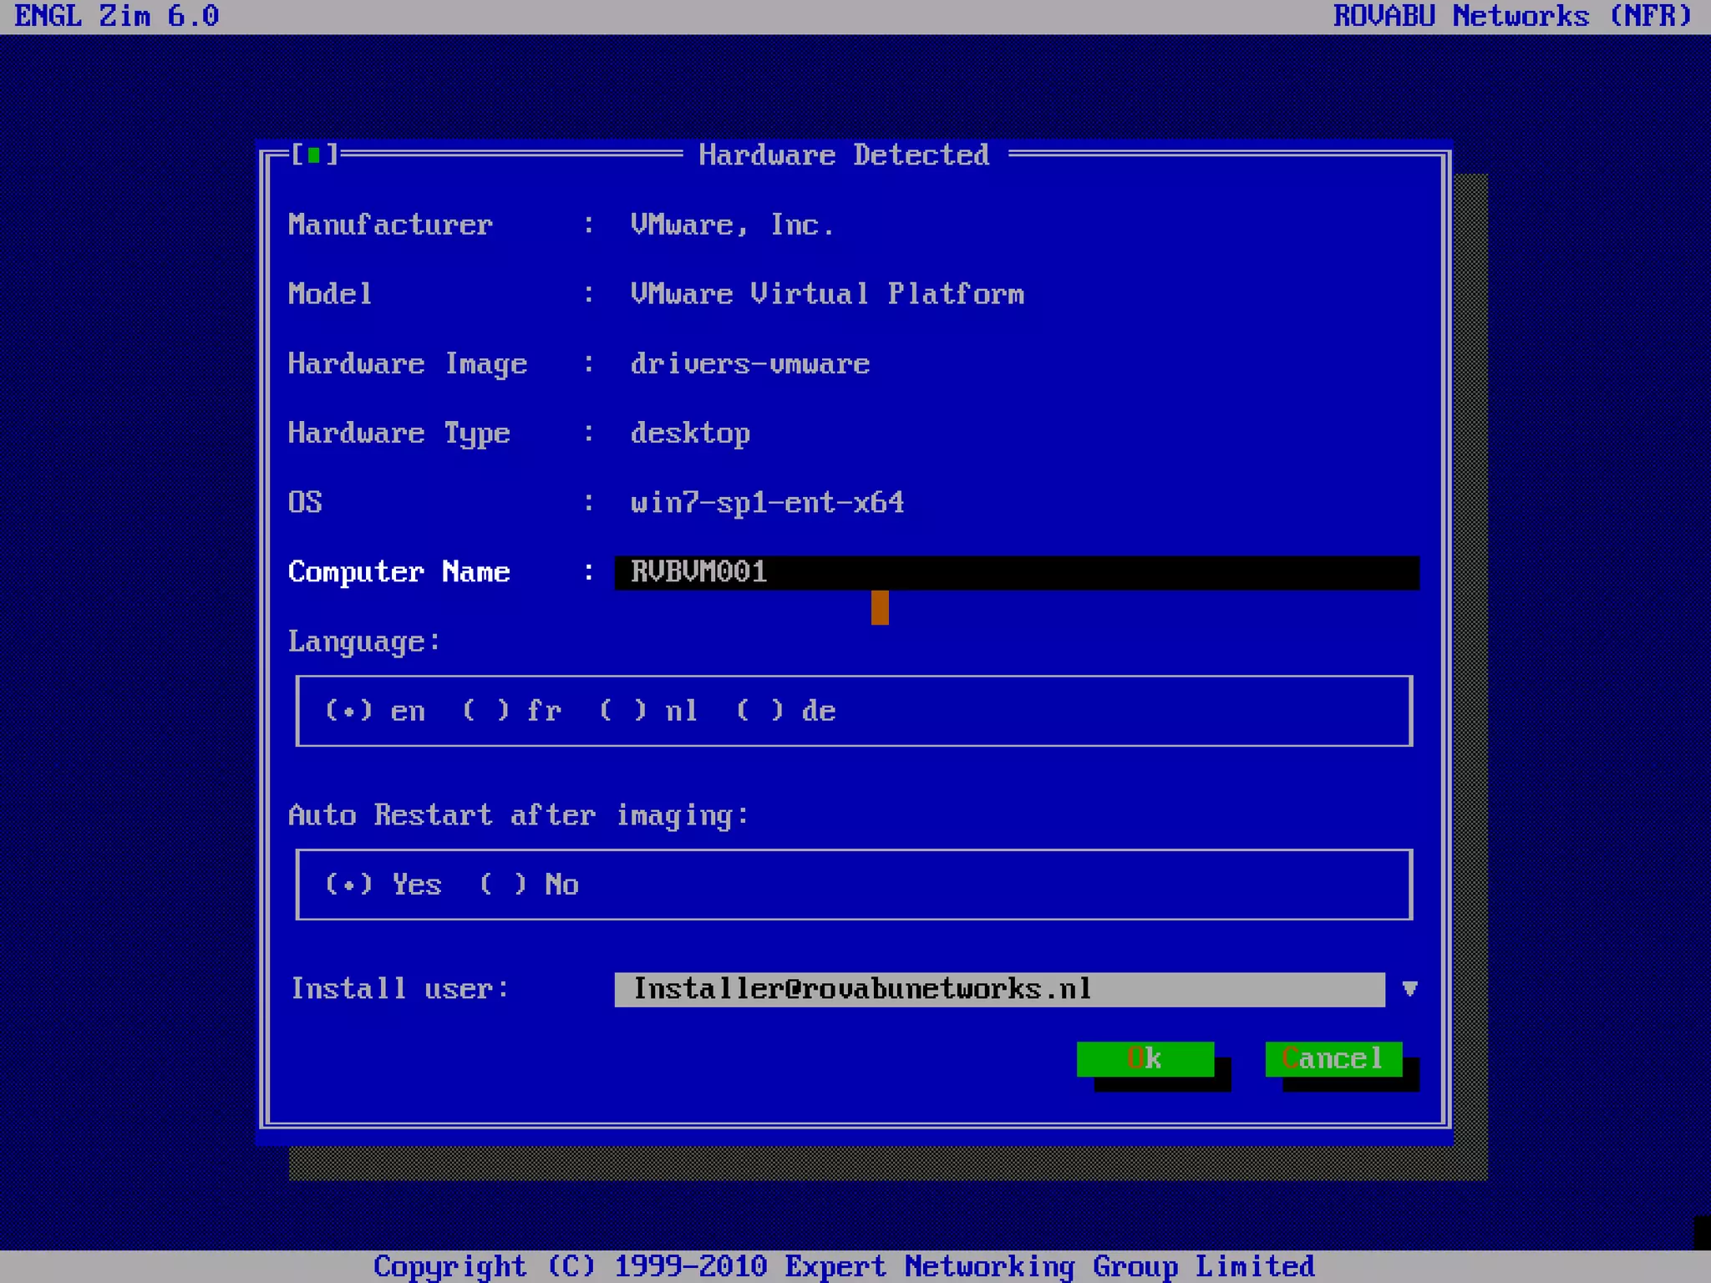Screen dimensions: 1711x1283
Task: Open the Install user dropdown arrow
Action: (x=1409, y=989)
